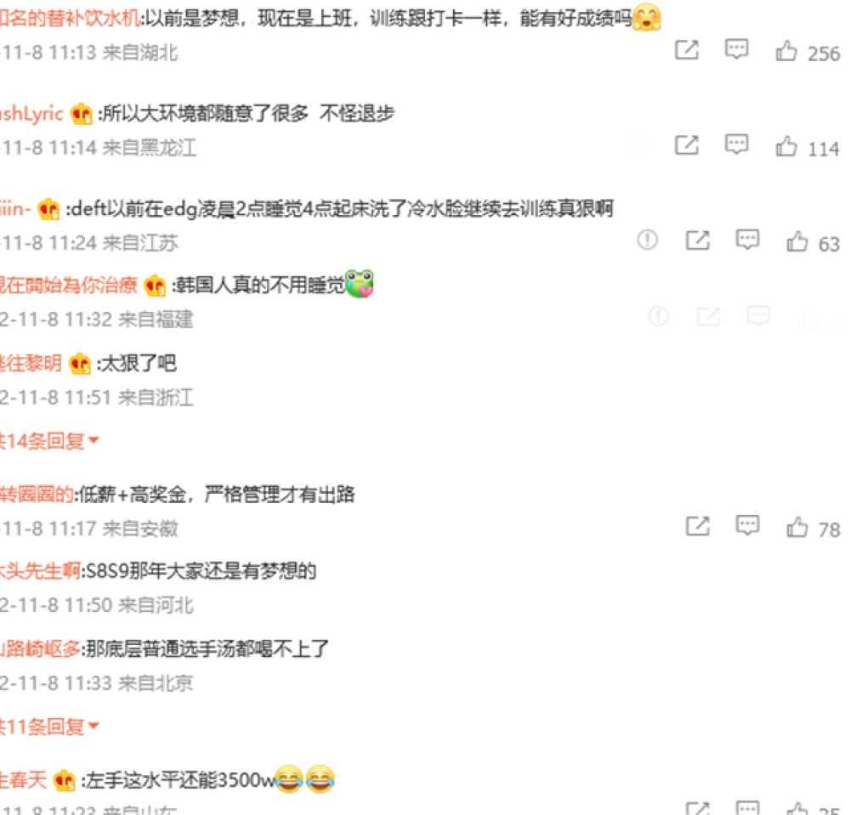The width and height of the screenshot is (850, 815).
Task: Reply to the deft edg comment
Action: (747, 240)
